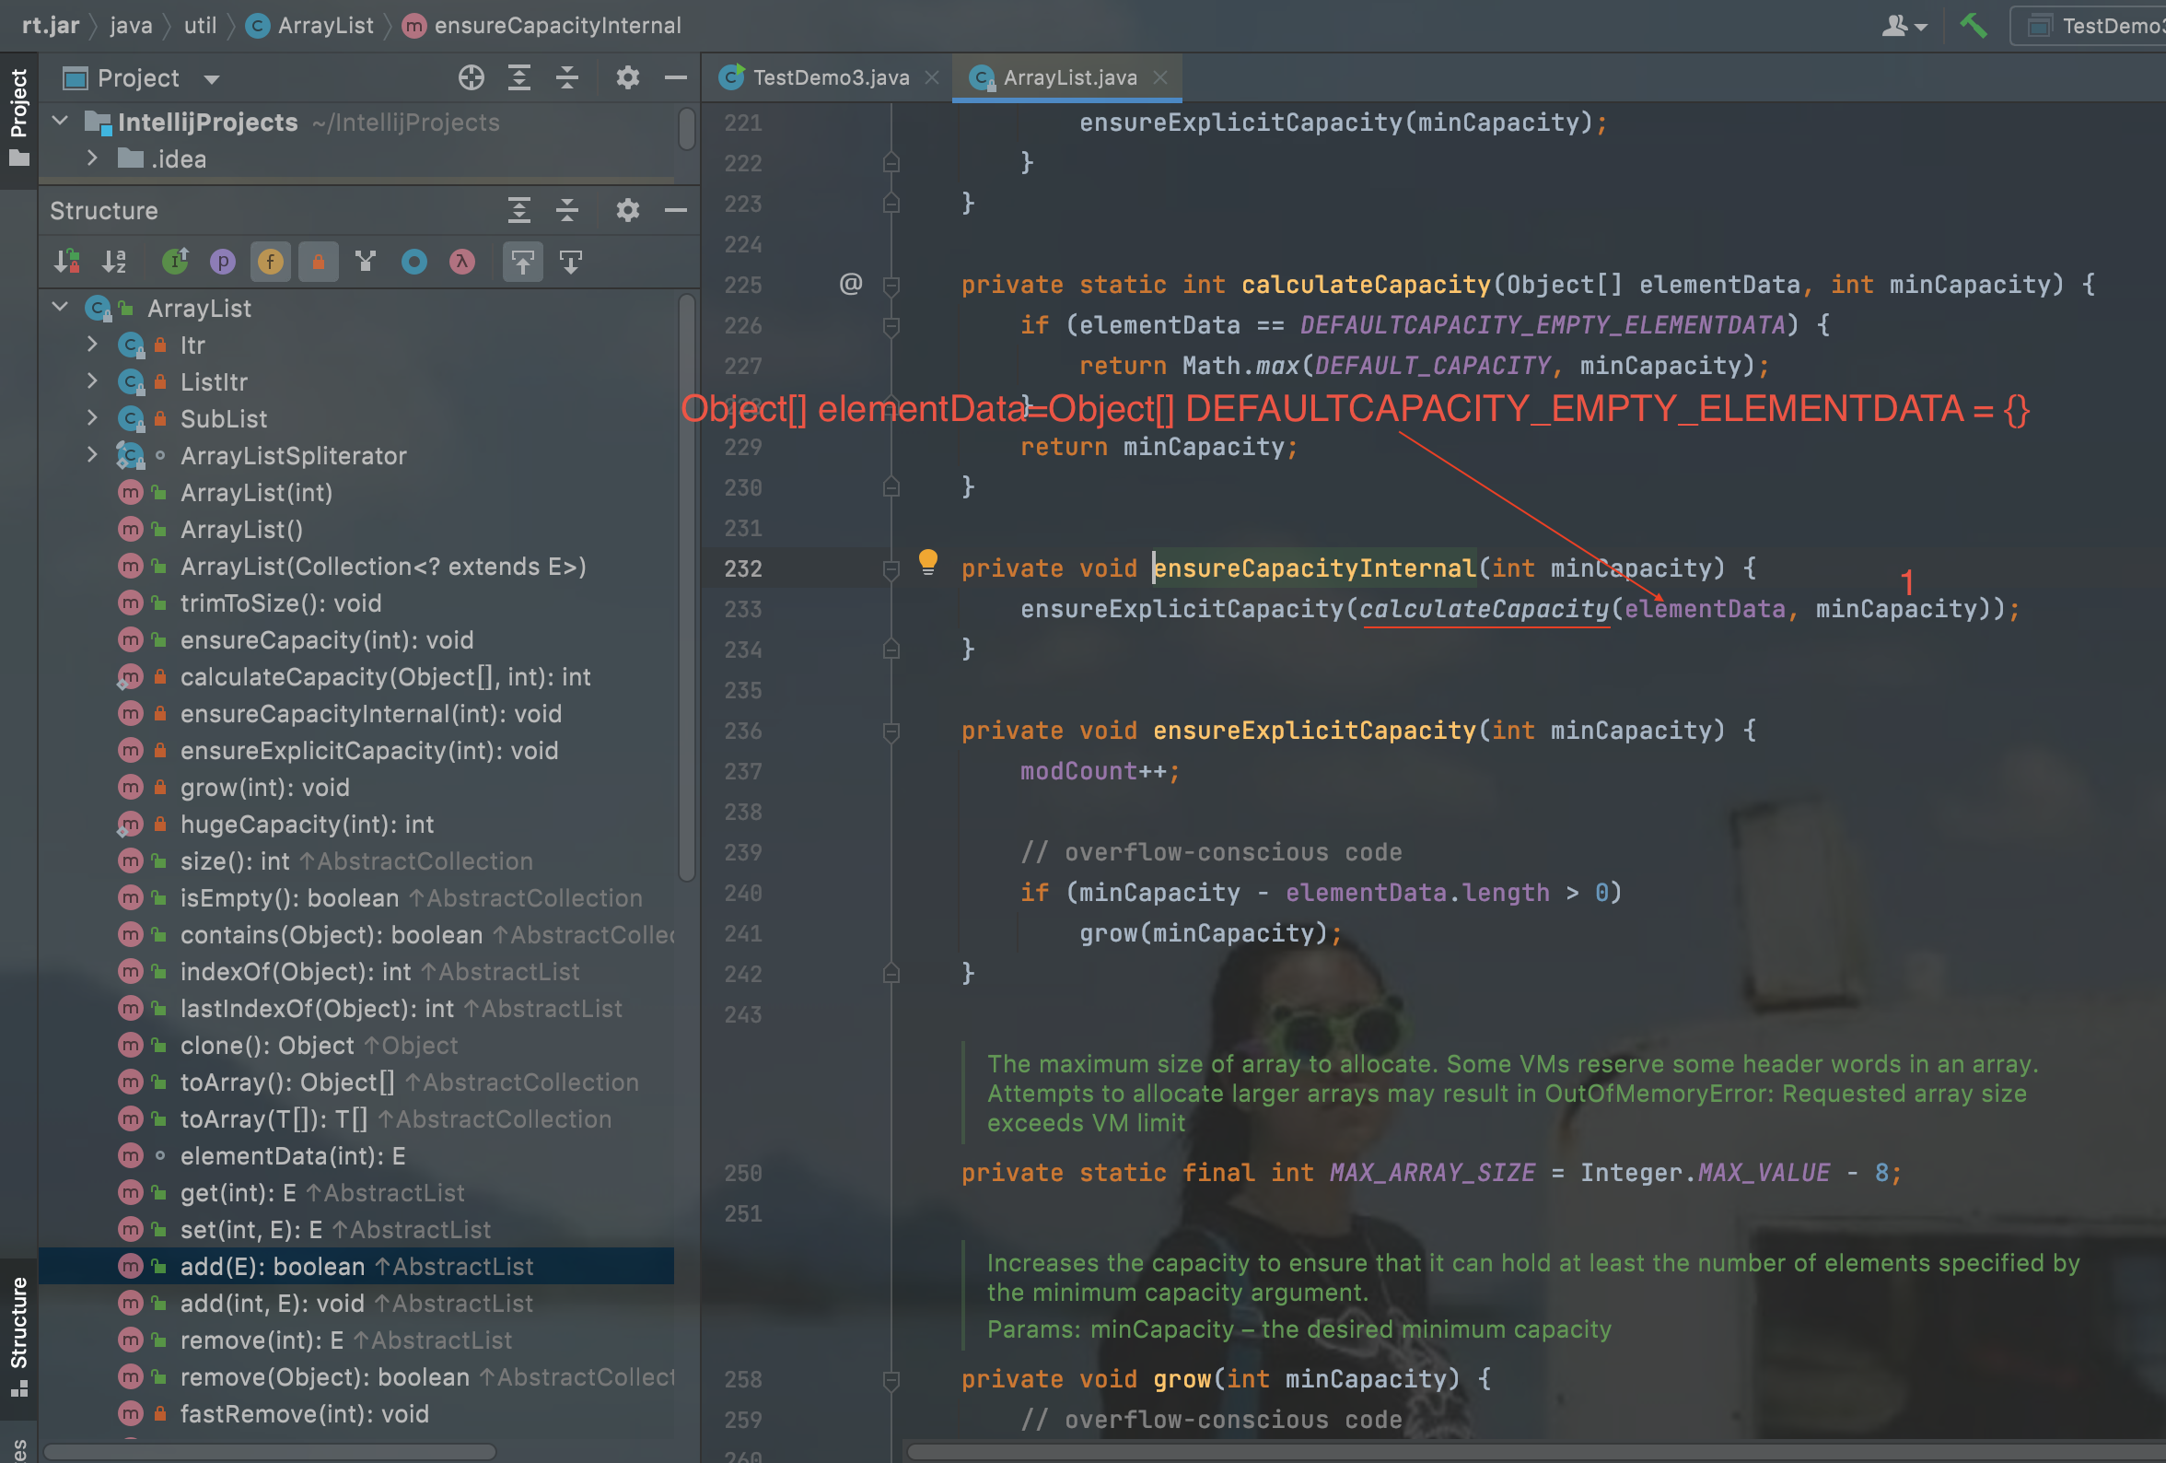
Task: Expand the ArrayListSpliterator node
Action: pyautogui.click(x=92, y=454)
